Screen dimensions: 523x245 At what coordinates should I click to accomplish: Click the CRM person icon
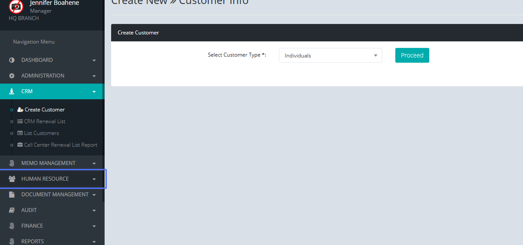point(12,91)
